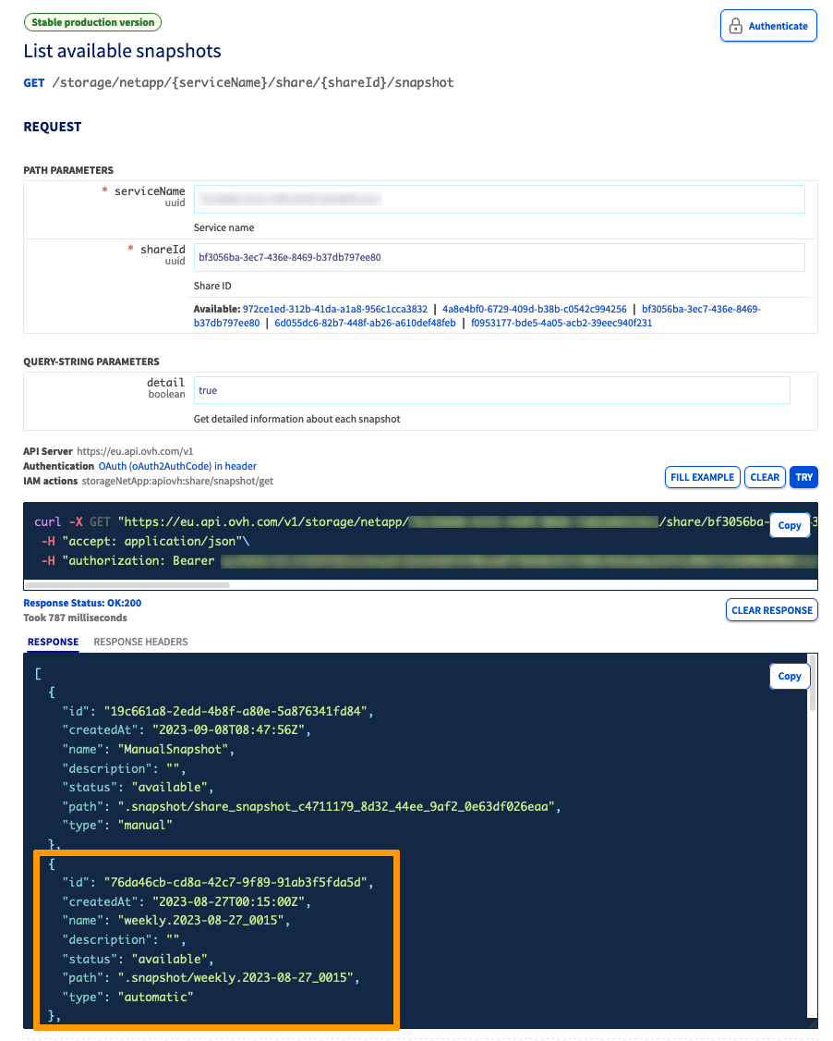Copy the JSON response body
This screenshot has height=1041, width=833.
click(x=789, y=676)
